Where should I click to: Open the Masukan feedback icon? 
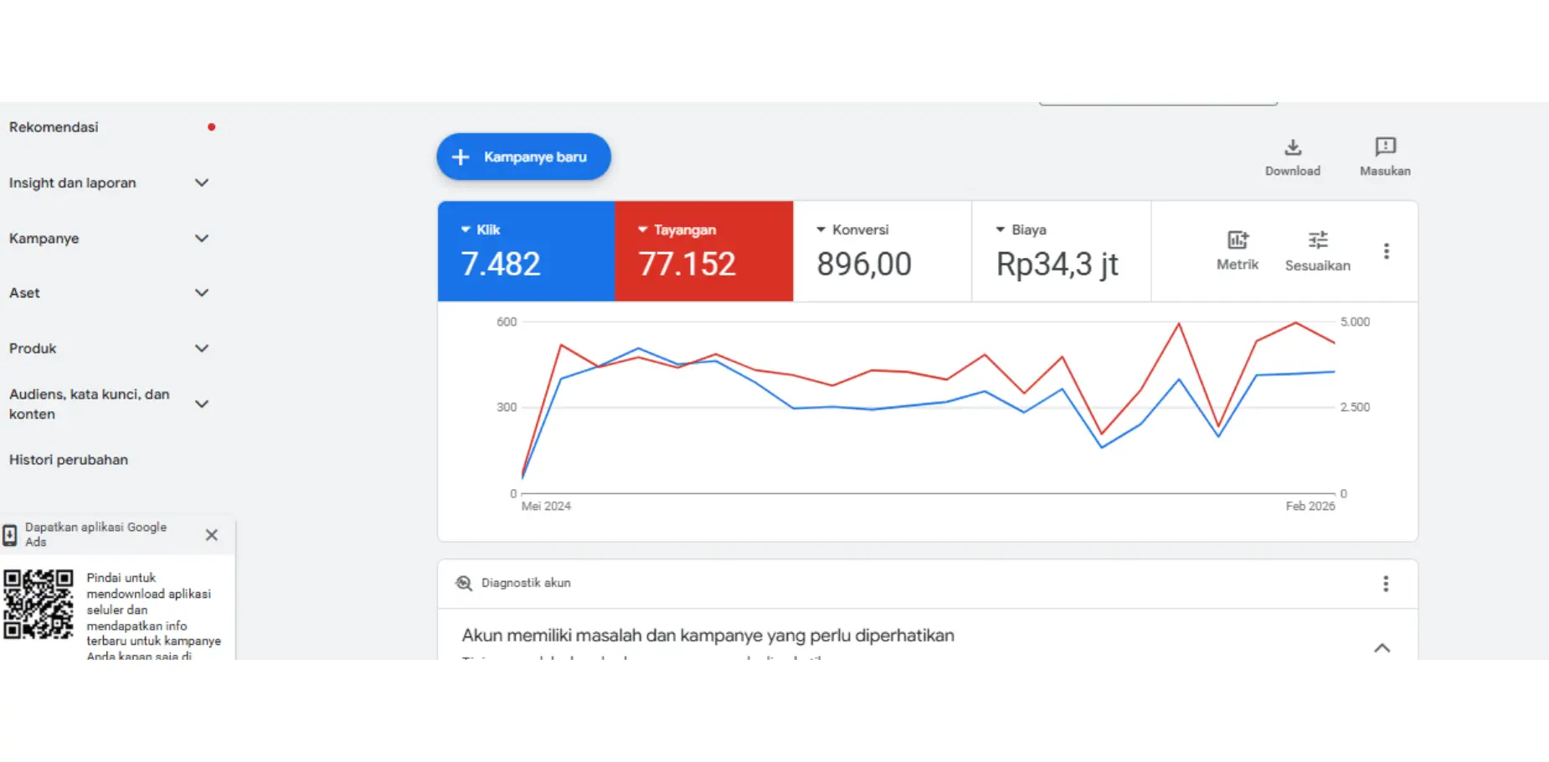(1385, 147)
